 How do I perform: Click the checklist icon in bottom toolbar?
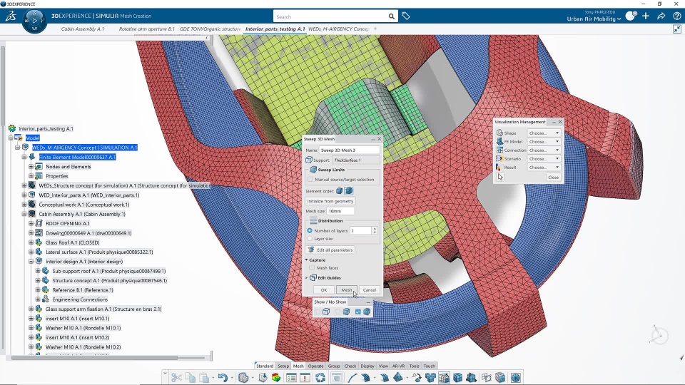291,378
